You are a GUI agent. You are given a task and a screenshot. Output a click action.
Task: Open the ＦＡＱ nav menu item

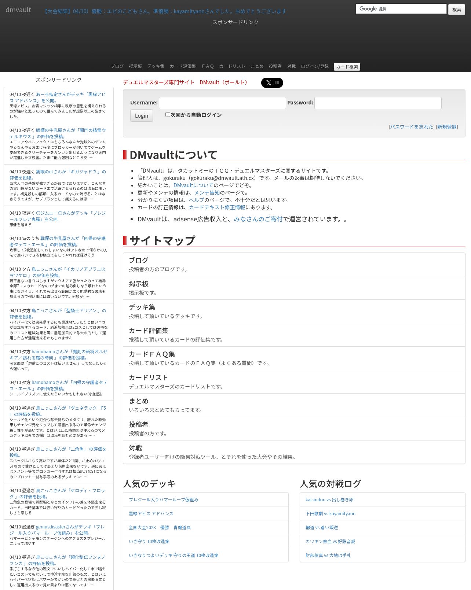(x=208, y=66)
